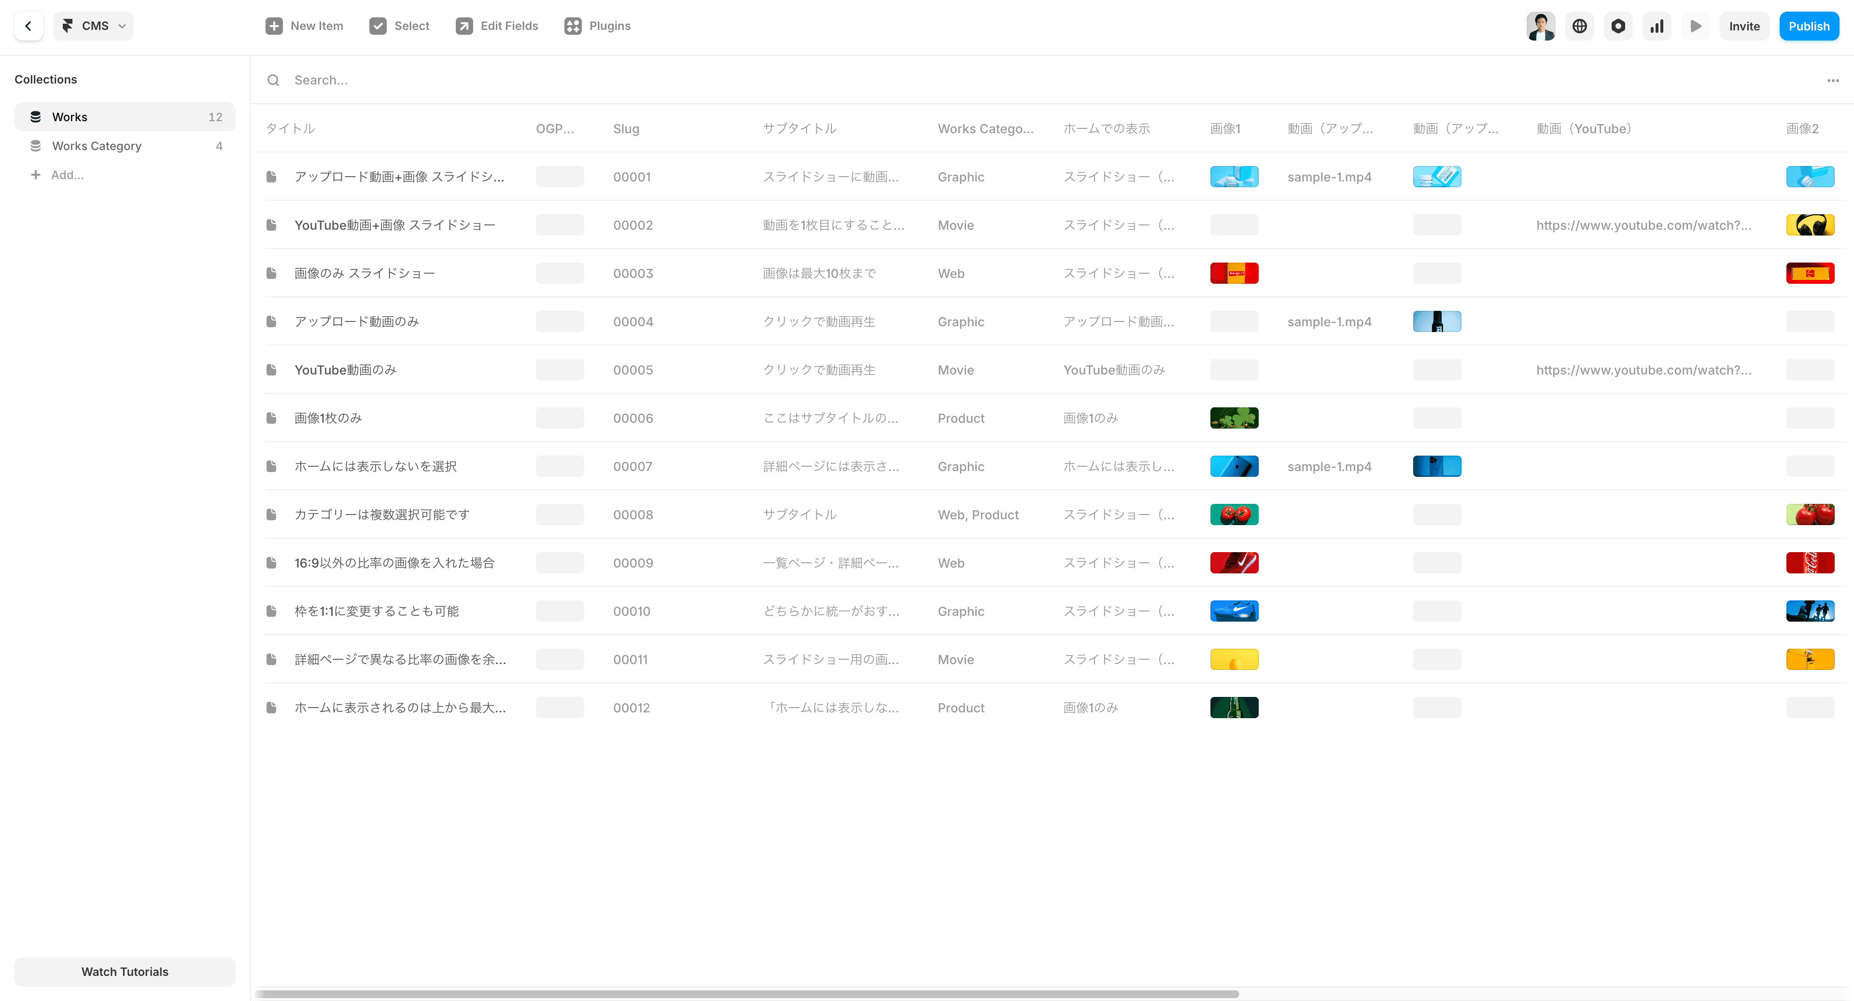This screenshot has height=1001, width=1854.
Task: Open item YouTube動画+画像 スライドショー
Action: (394, 224)
